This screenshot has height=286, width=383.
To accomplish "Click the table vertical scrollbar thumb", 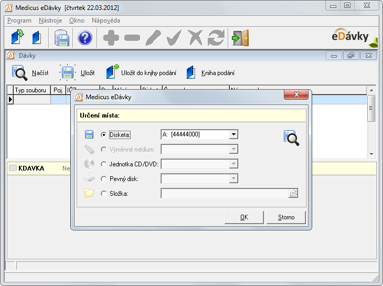I will [x=371, y=108].
